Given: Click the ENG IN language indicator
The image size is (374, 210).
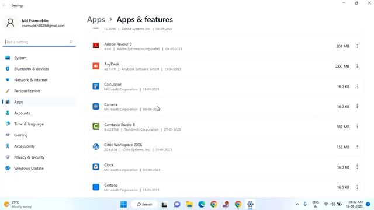Looking at the screenshot, I should coord(316,204).
